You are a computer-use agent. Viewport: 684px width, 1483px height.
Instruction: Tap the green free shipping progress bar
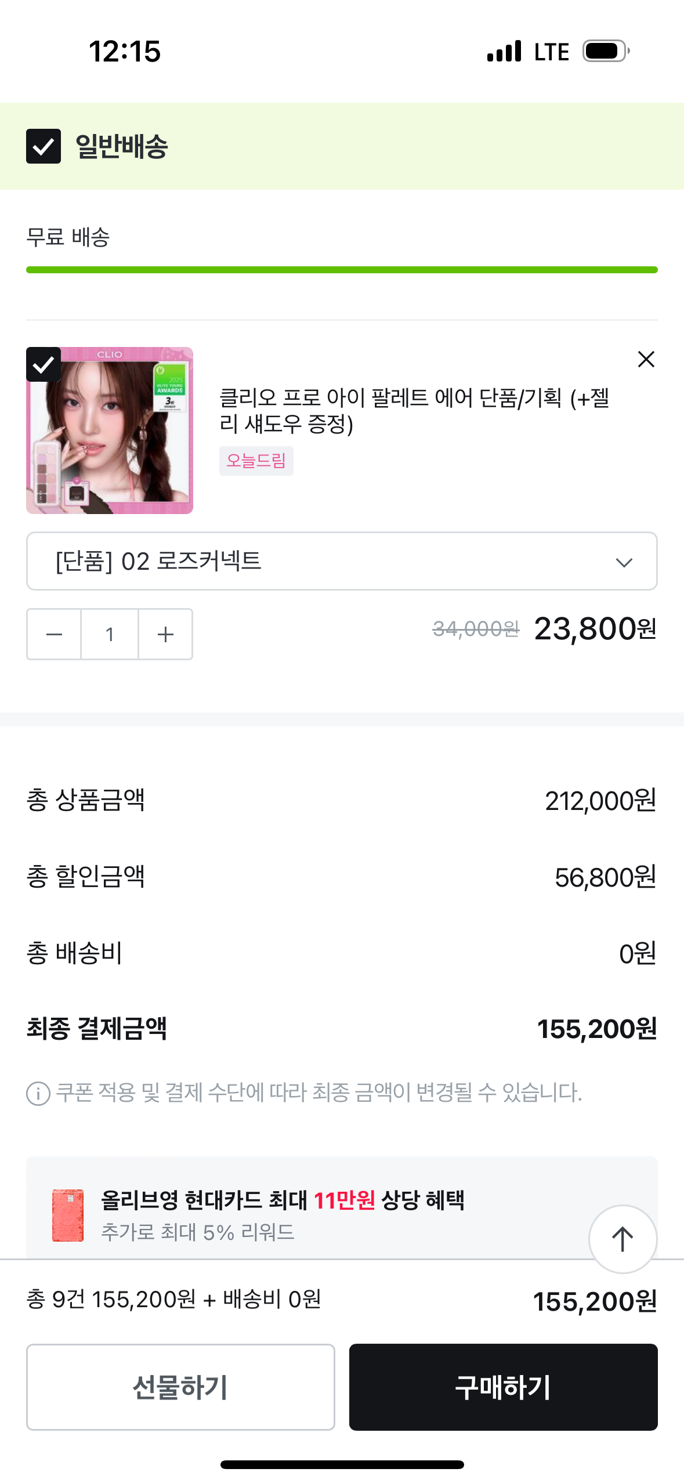point(342,270)
